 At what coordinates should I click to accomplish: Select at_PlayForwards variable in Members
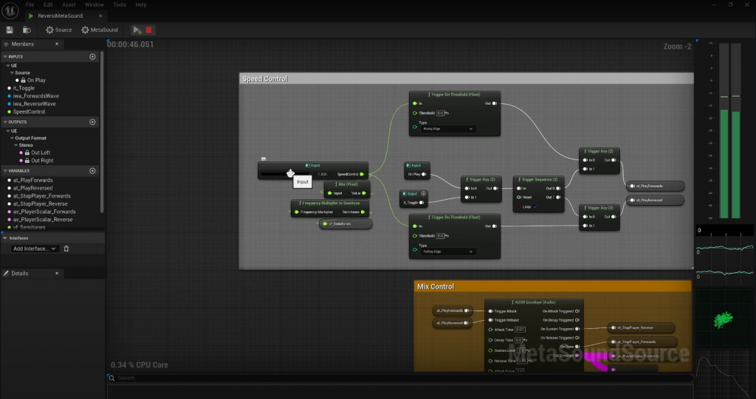(x=32, y=180)
